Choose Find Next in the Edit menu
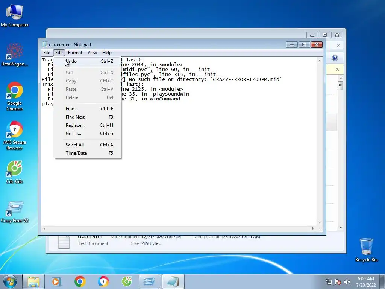 tap(87, 117)
